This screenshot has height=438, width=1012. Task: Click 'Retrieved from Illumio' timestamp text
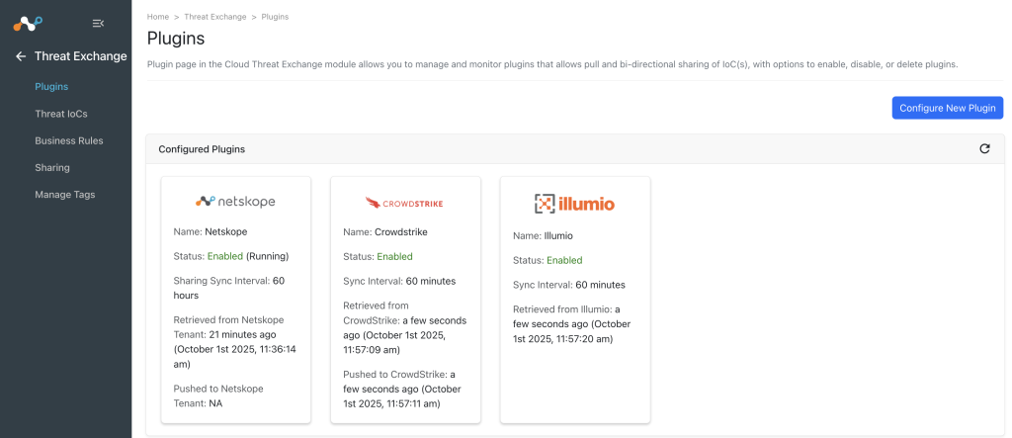point(572,323)
